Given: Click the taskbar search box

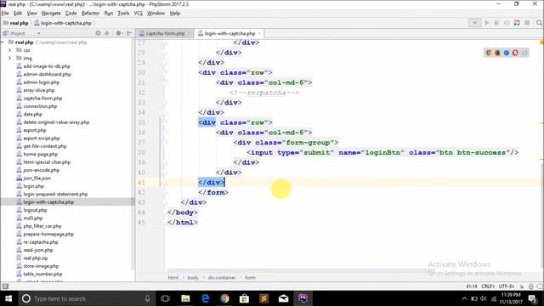Looking at the screenshot, I should coord(87,298).
